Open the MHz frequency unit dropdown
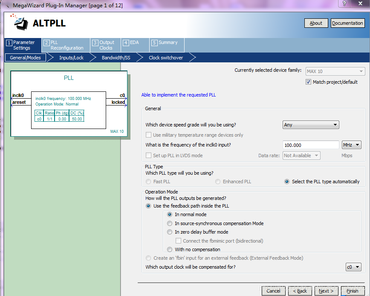Image resolution: width=370 pixels, height=296 pixels. click(x=351, y=145)
